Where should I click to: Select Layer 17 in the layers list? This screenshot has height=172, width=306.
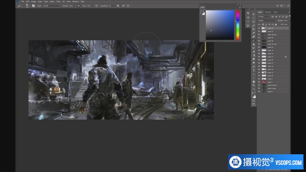click(x=273, y=63)
